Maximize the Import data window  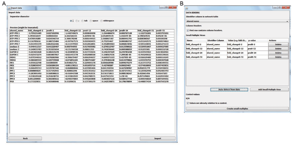166,7
